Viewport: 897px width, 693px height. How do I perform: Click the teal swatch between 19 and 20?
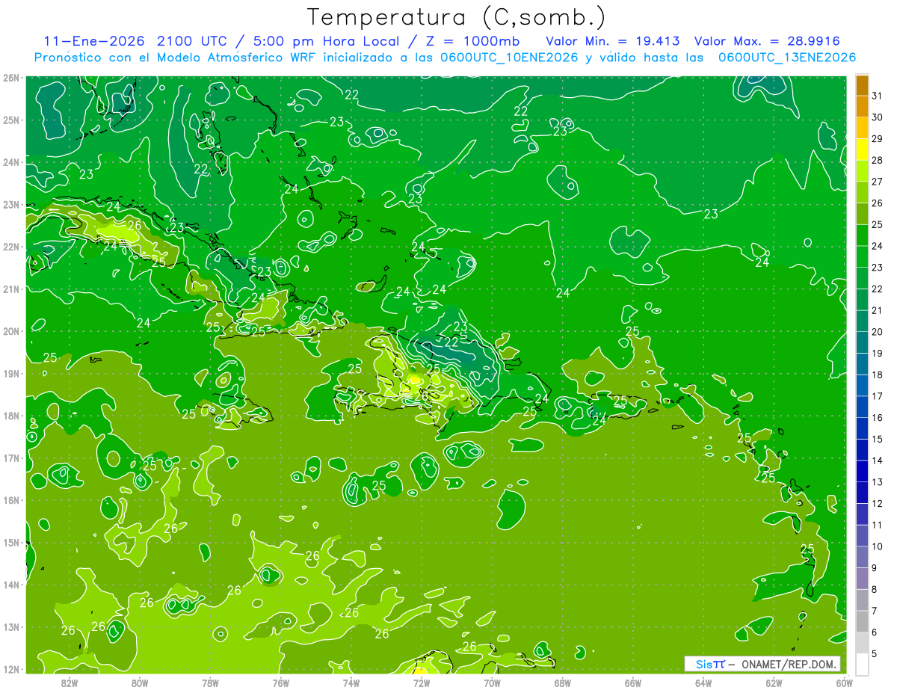(x=862, y=343)
